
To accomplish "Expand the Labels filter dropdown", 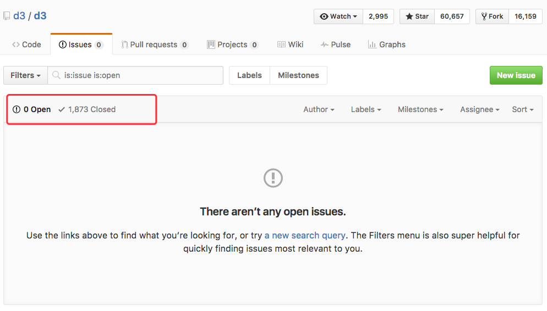I will [x=366, y=109].
